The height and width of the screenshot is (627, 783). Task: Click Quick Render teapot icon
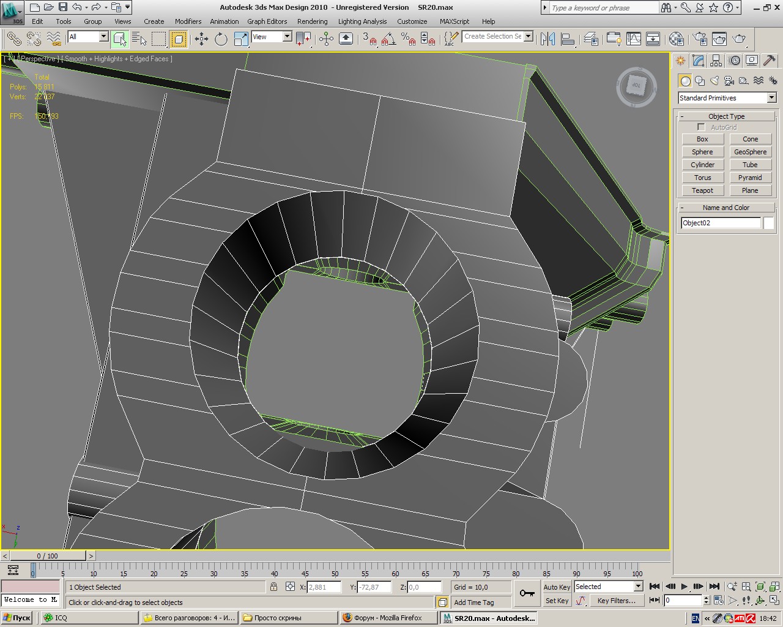pyautogui.click(x=739, y=39)
